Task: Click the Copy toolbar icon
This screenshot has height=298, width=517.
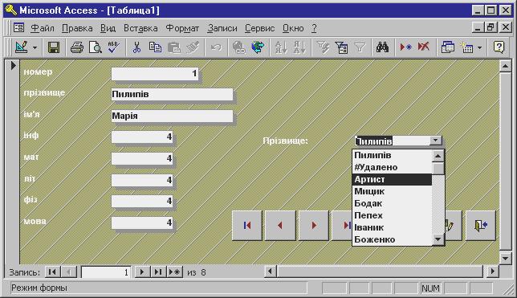Action: [155, 47]
